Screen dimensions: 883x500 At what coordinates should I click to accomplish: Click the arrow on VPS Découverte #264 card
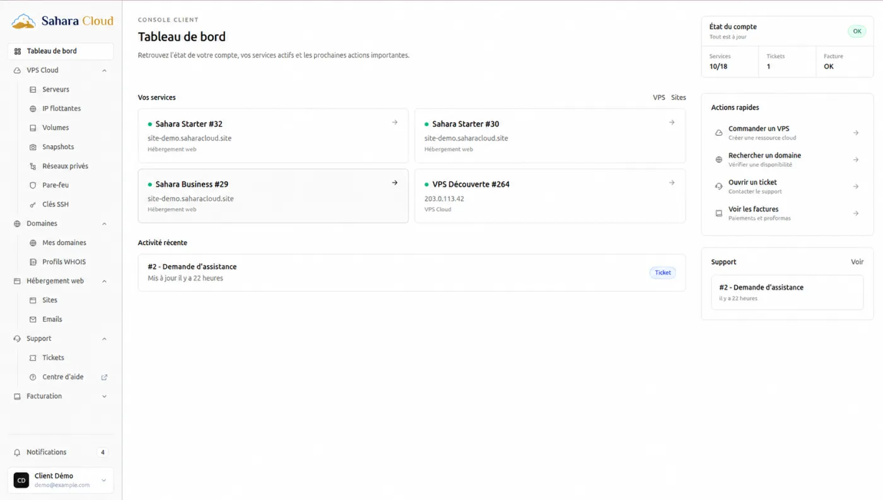tap(672, 182)
